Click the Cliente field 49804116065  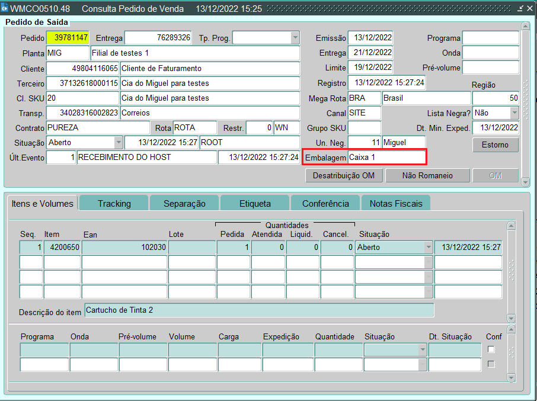pos(82,69)
